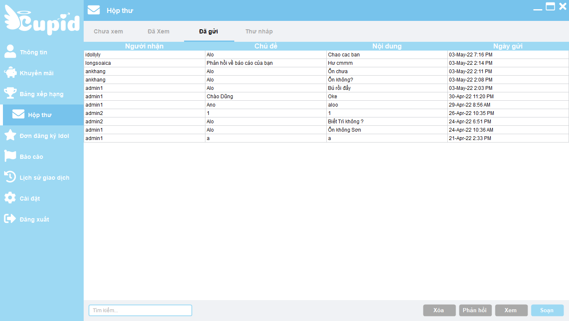Open the flag icon for Báo cáo

click(10, 156)
